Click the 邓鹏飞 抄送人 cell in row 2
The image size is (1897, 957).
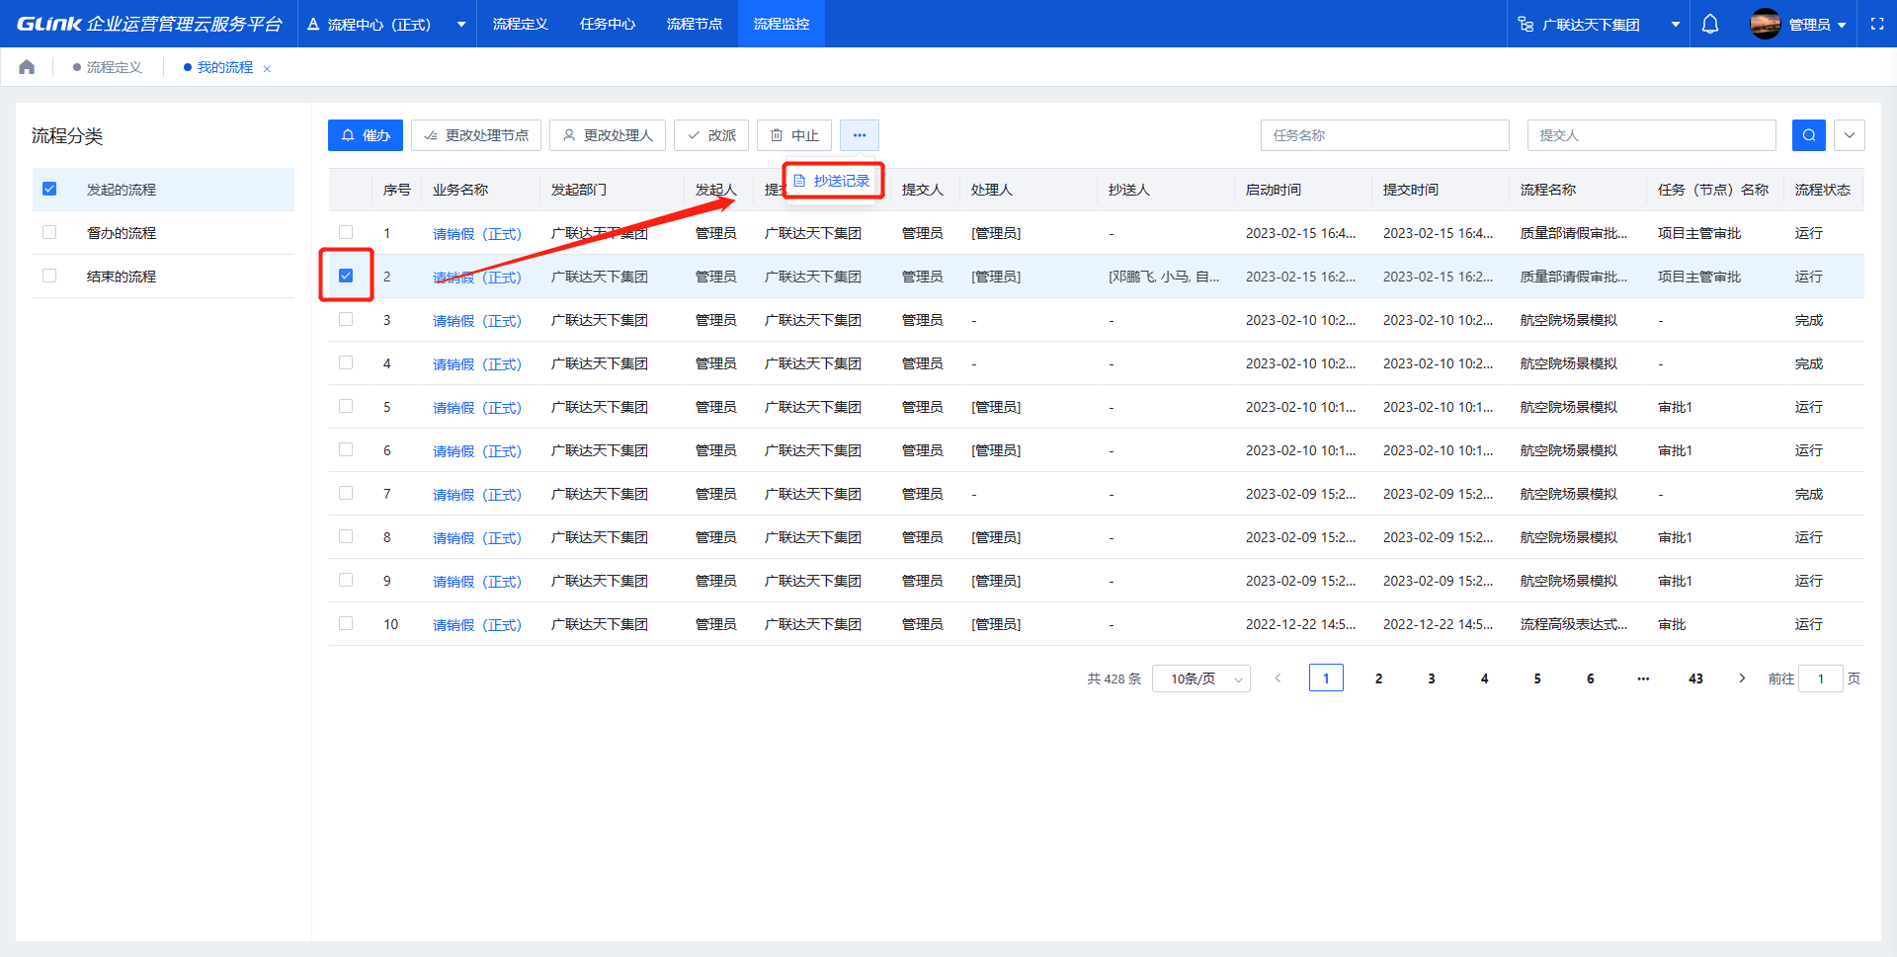pos(1164,277)
